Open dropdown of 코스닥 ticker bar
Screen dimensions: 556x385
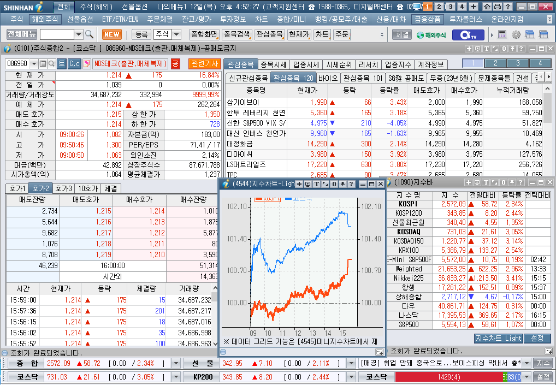[x=175, y=377]
